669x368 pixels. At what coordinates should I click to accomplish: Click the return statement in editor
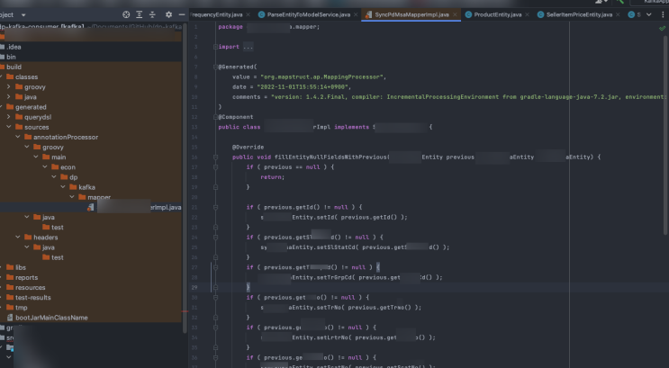(272, 177)
